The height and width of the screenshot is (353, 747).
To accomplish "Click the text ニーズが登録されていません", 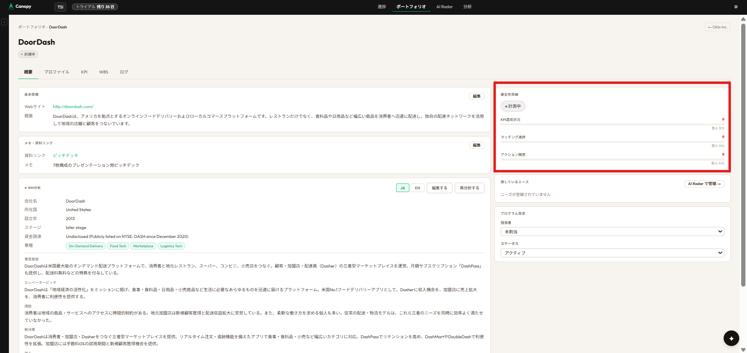I will [x=526, y=194].
